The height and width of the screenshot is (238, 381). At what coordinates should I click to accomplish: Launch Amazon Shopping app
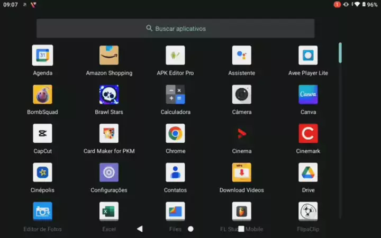[x=109, y=56]
